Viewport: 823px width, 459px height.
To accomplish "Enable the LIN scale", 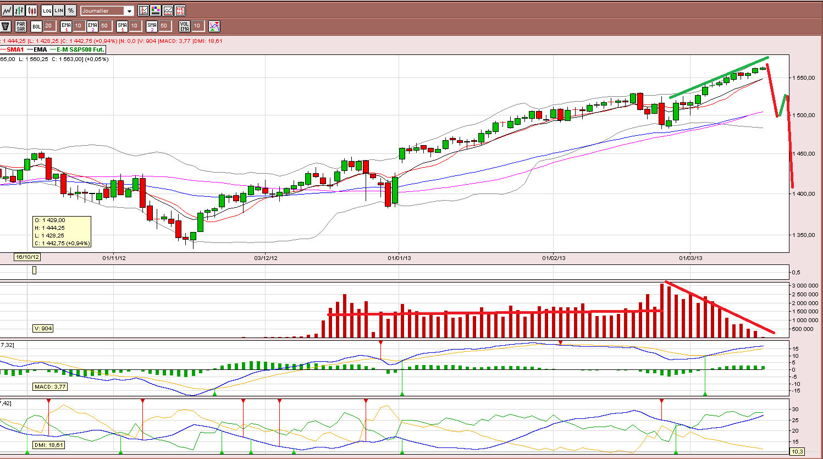I will pyautogui.click(x=59, y=10).
